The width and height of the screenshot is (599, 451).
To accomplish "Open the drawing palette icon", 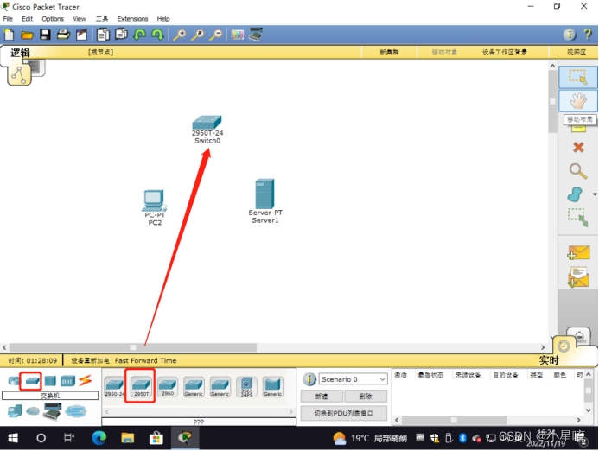I will 237,35.
